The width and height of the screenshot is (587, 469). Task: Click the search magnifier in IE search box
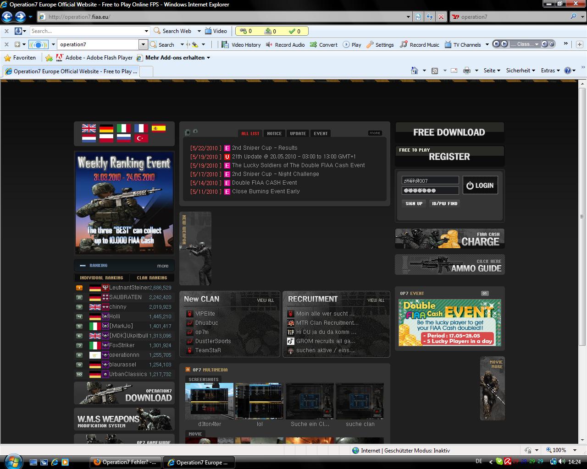pos(573,16)
